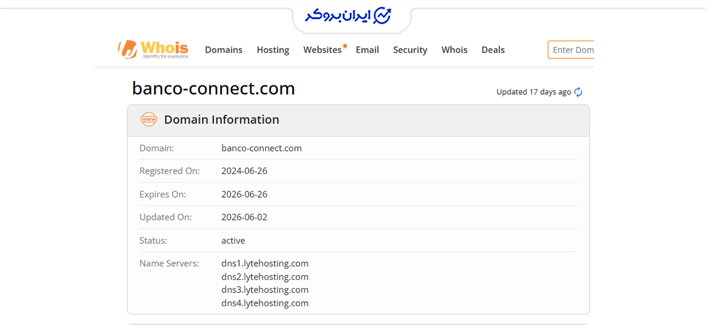Screen dimensions: 706x325
Task: Click the Updated 17 days ago text
Action: pyautogui.click(x=533, y=92)
